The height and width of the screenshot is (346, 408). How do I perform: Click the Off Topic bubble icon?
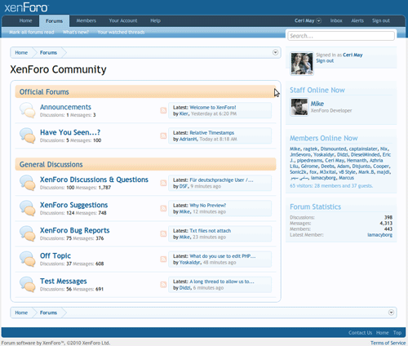click(28, 259)
